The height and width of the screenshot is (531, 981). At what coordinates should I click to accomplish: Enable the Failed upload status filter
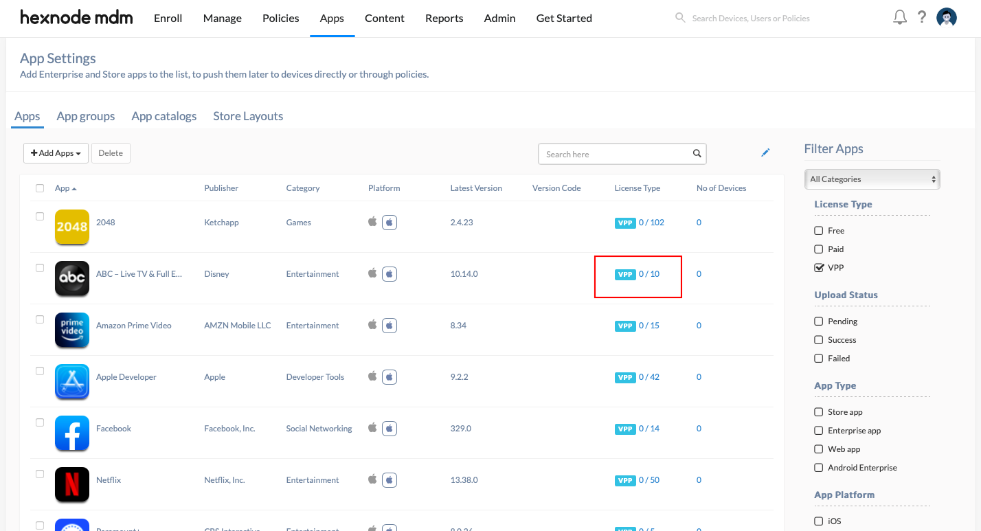(x=819, y=359)
